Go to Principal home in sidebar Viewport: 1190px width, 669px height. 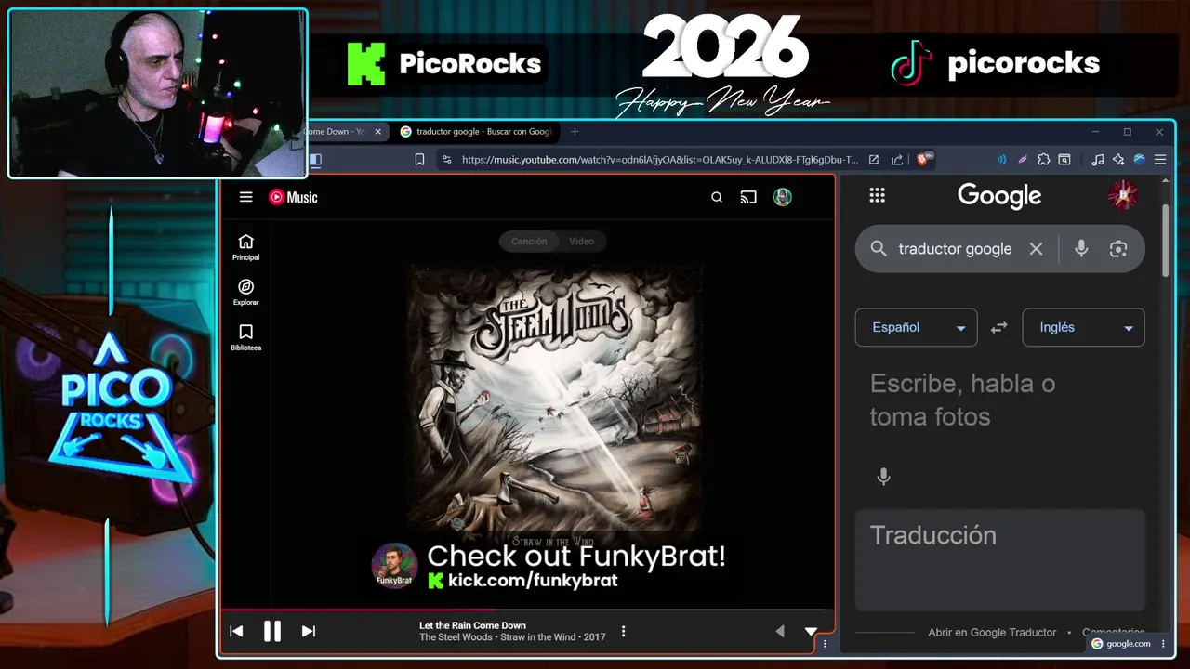click(x=246, y=247)
